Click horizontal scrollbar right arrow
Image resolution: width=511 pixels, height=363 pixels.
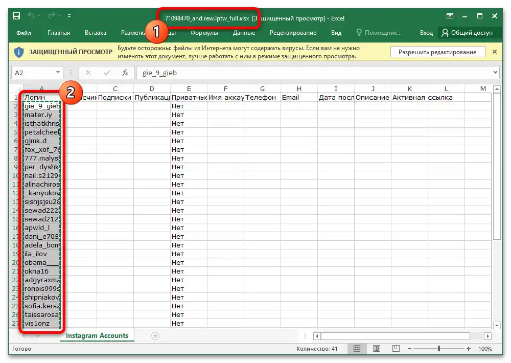point(488,336)
